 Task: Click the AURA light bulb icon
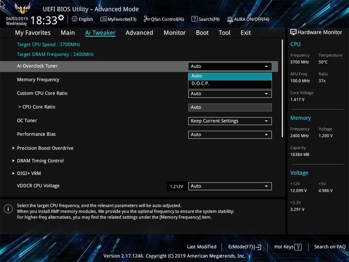[230, 19]
